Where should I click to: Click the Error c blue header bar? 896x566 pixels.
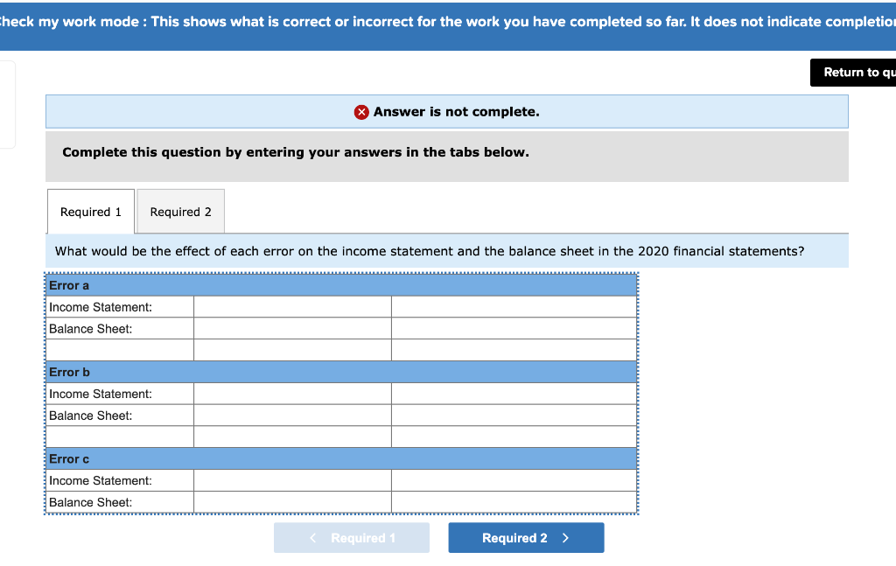(341, 458)
